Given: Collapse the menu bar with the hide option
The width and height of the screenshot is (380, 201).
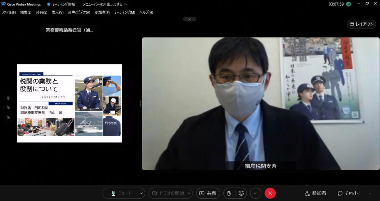Looking at the screenshot, I should (x=105, y=4).
